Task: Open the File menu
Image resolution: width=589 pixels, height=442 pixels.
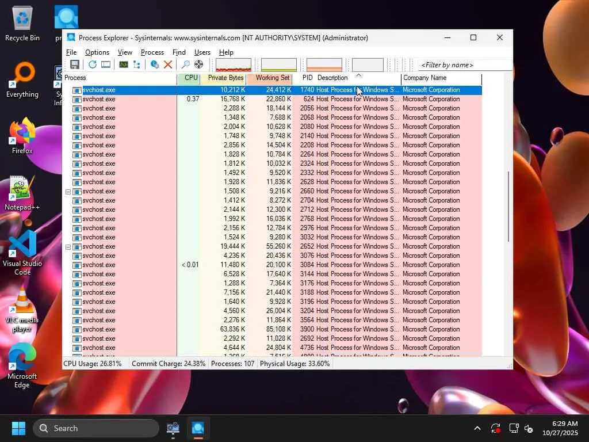Action: tap(71, 52)
